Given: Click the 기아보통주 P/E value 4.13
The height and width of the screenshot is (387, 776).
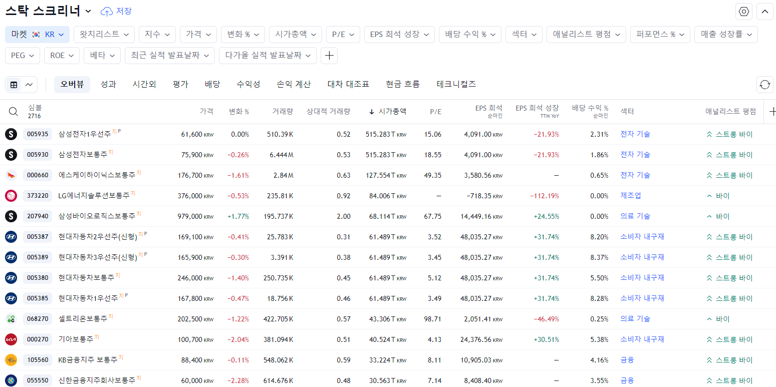Looking at the screenshot, I should pyautogui.click(x=434, y=339).
